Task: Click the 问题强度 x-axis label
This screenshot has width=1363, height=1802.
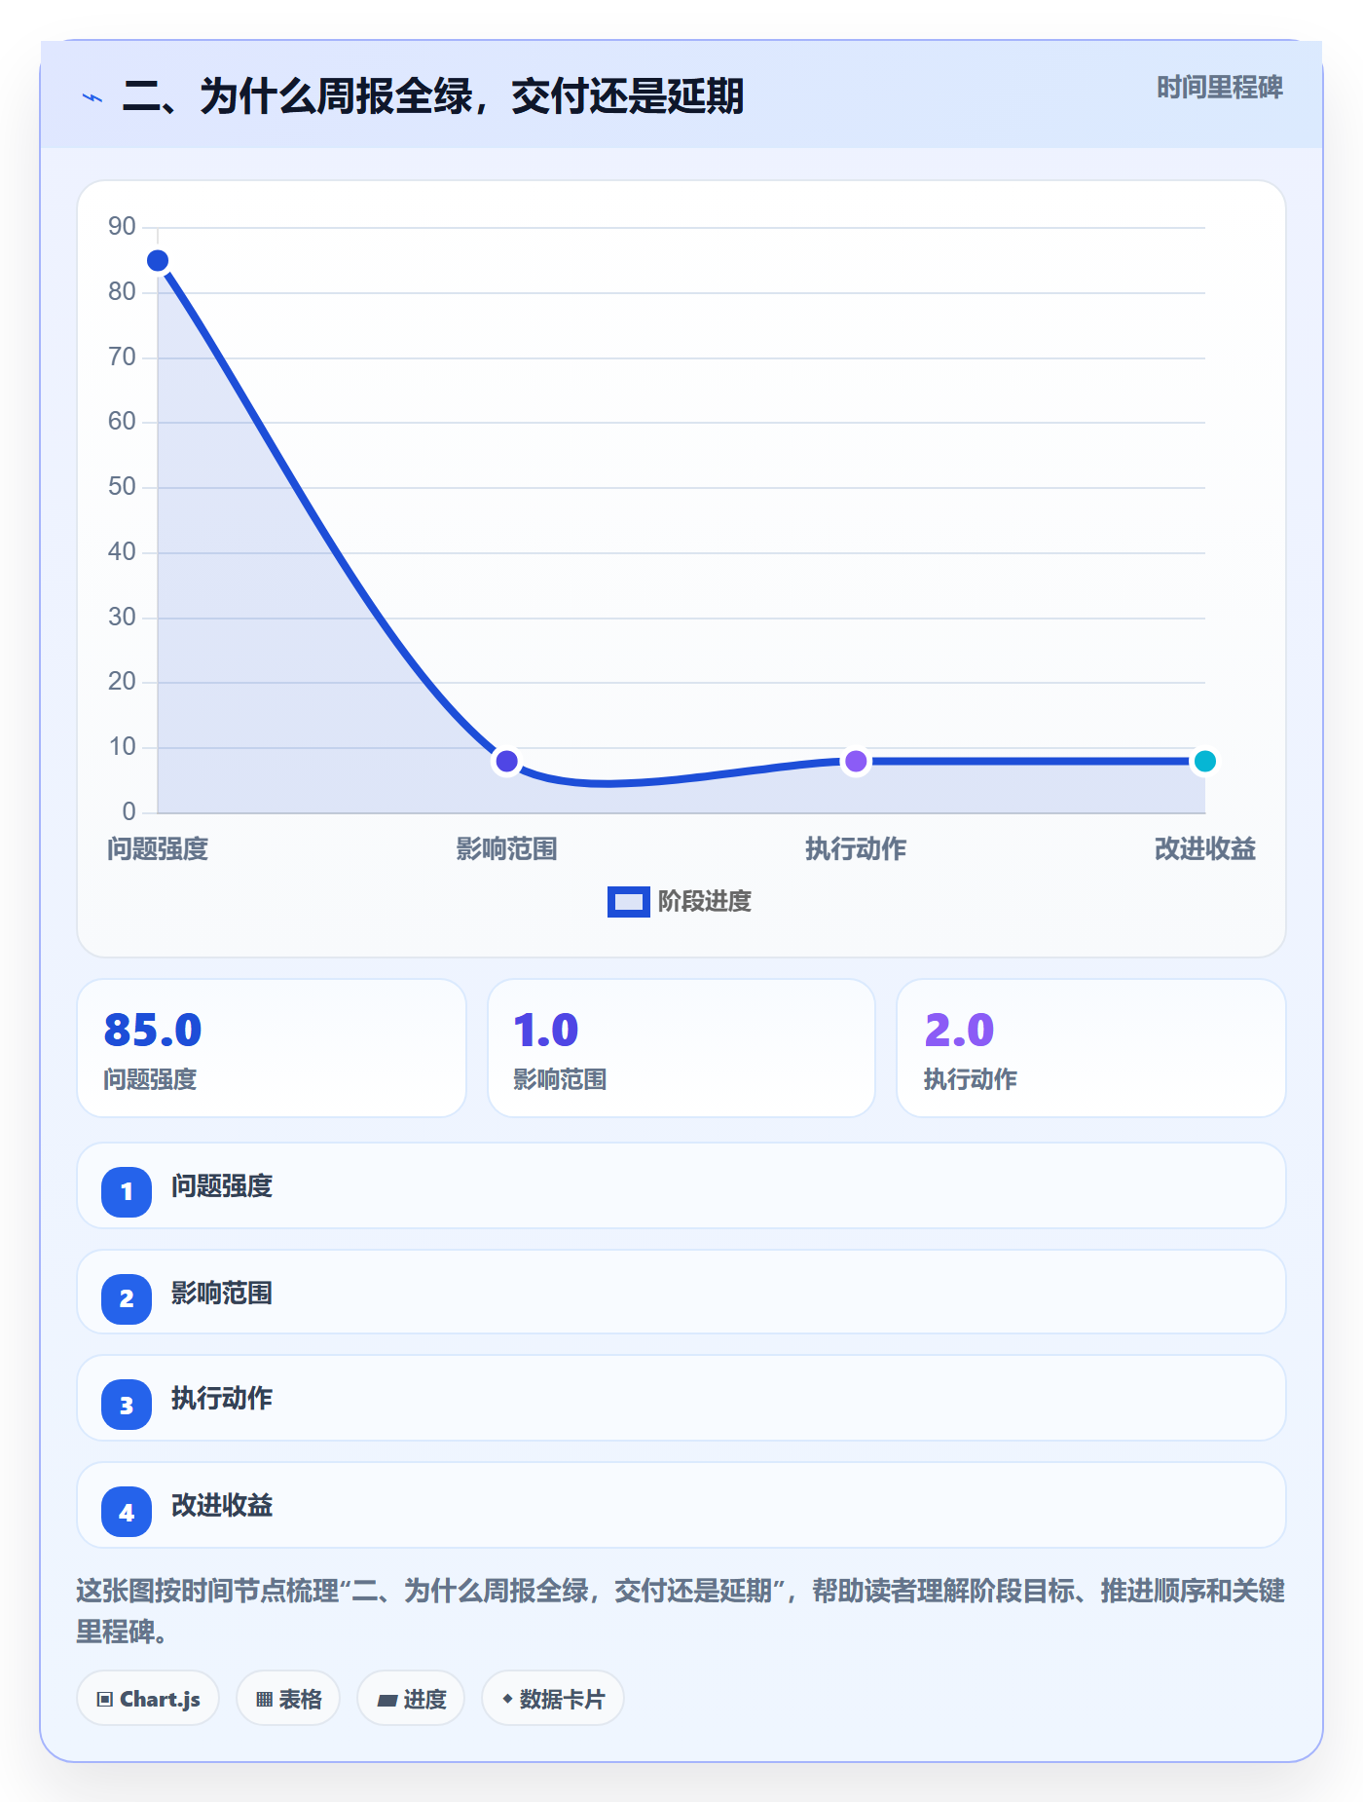Action: 158,849
